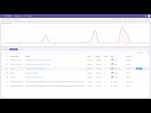Viewport: 151px width, 113px height.
Task: Open the NullReferenceException link
Action: click(x=16, y=64)
